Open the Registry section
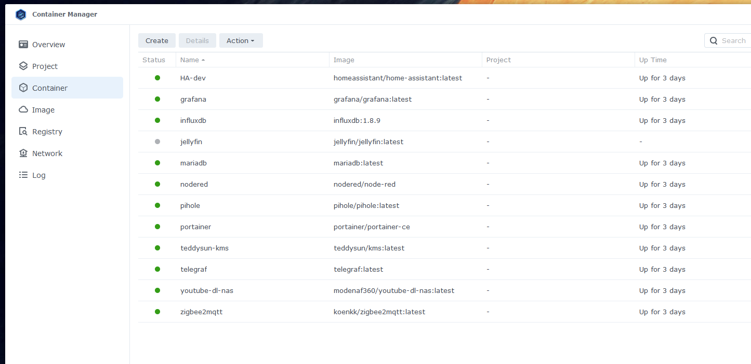The height and width of the screenshot is (364, 751). pyautogui.click(x=68, y=132)
